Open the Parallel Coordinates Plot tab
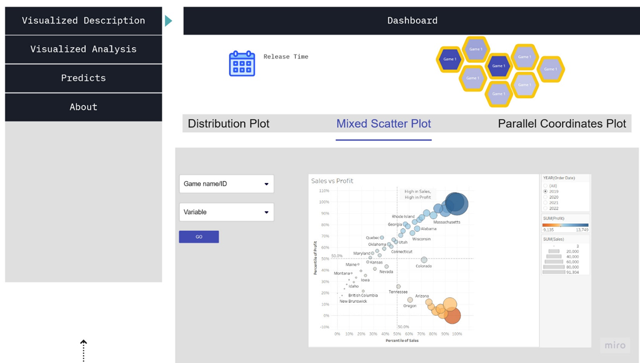 [x=561, y=124]
